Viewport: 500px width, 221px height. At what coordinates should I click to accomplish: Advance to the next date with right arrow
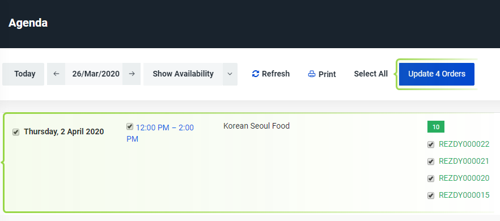[x=132, y=74]
